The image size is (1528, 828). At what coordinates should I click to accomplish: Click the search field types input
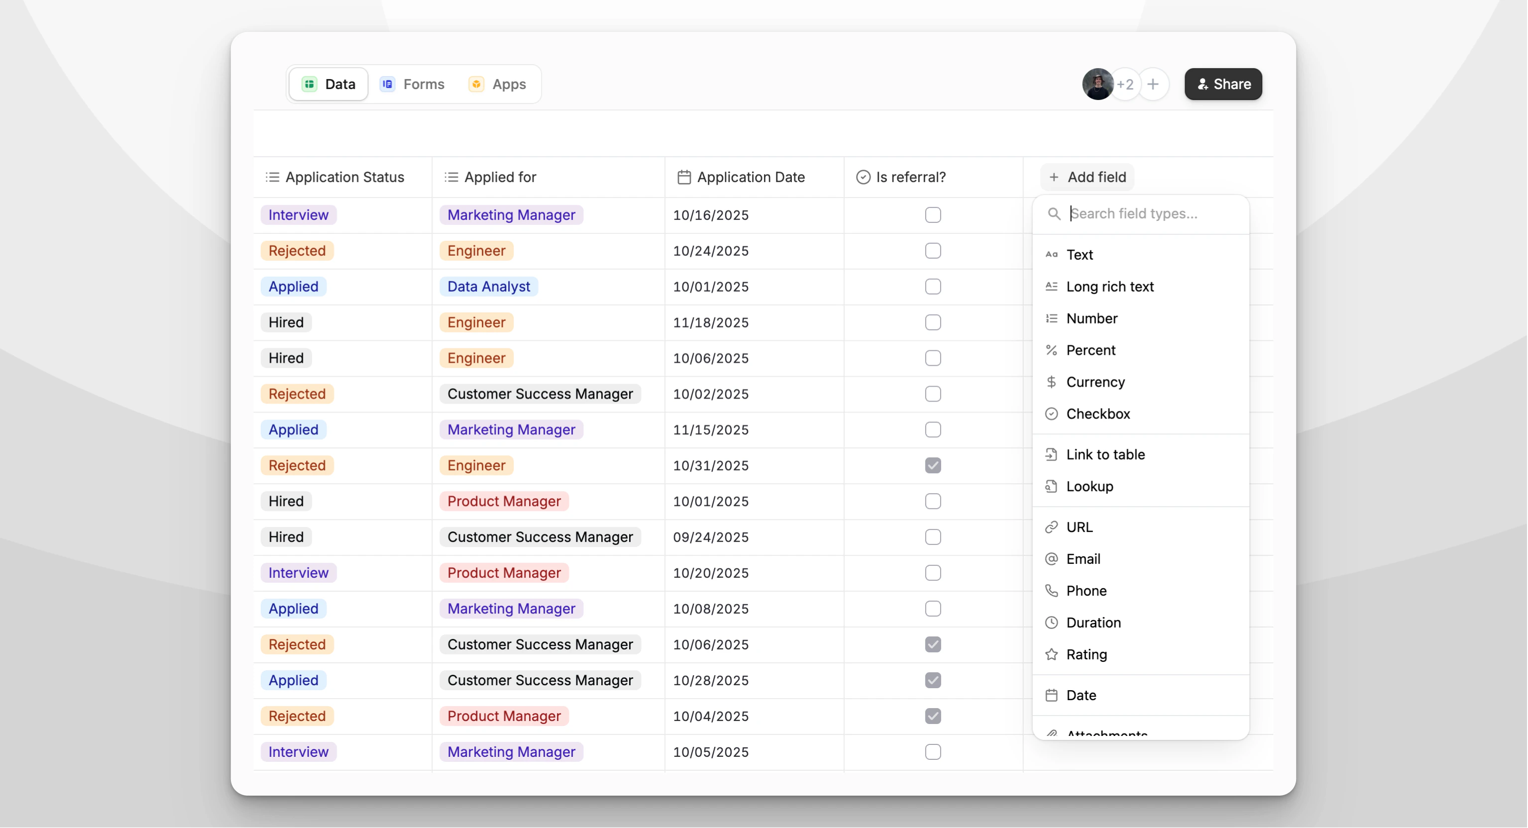[1139, 213]
